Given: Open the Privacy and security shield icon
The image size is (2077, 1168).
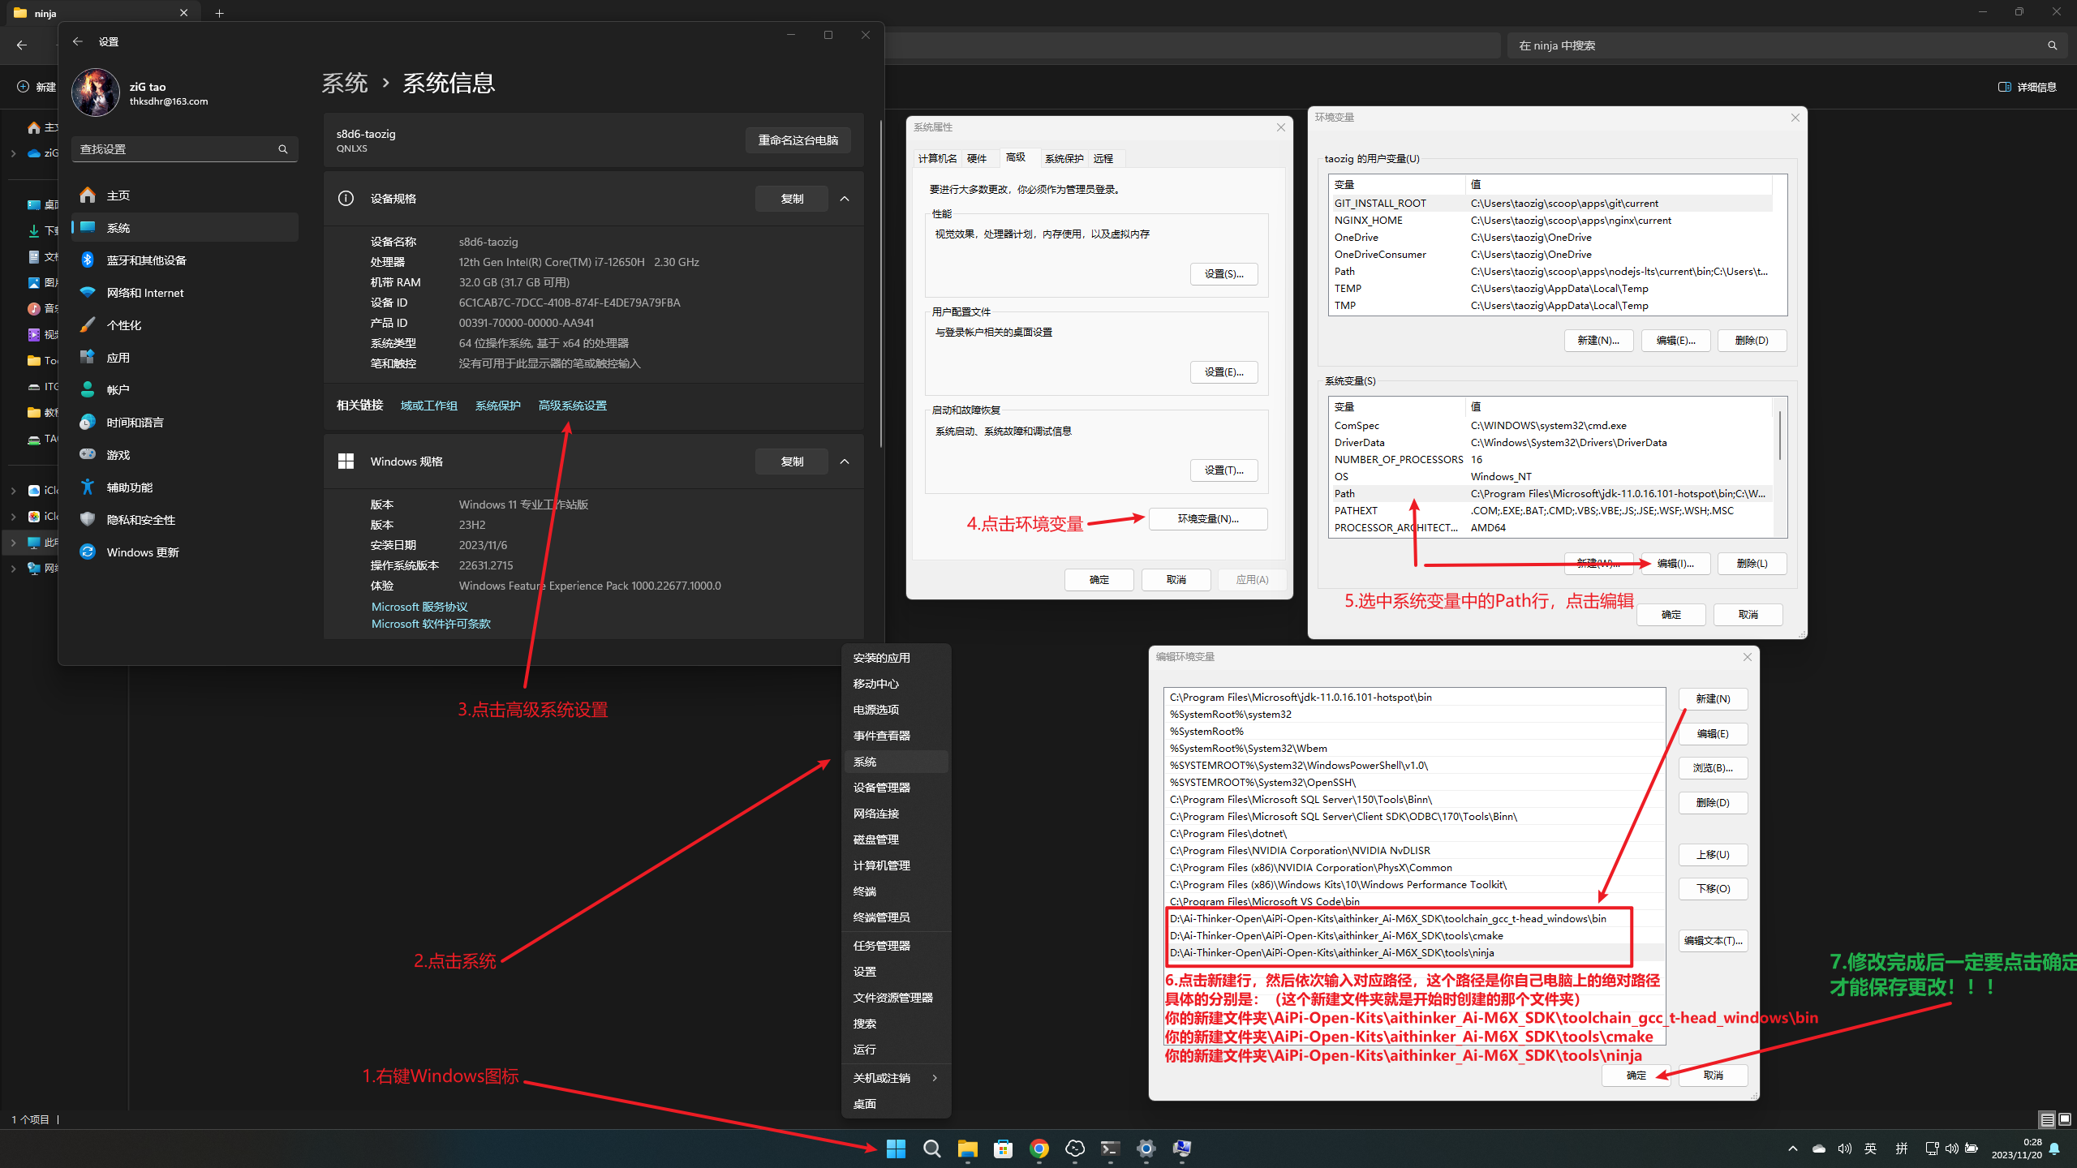Looking at the screenshot, I should click(x=88, y=520).
